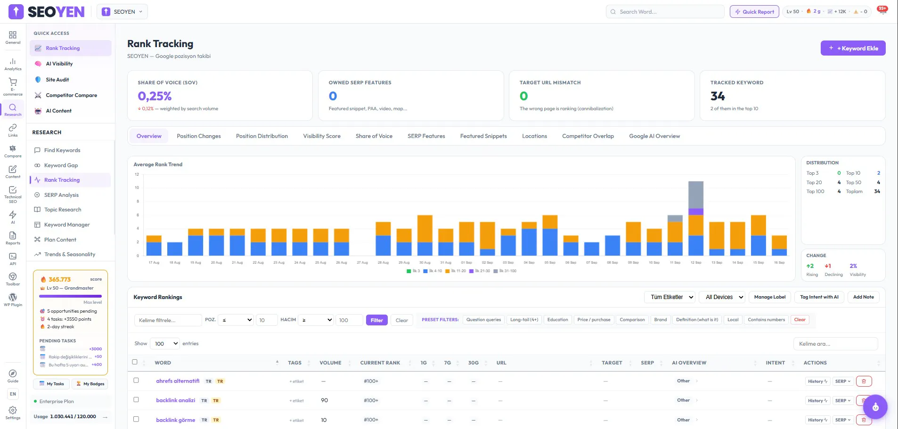Toggle the İlk 31-100 series in the legend

(x=505, y=271)
